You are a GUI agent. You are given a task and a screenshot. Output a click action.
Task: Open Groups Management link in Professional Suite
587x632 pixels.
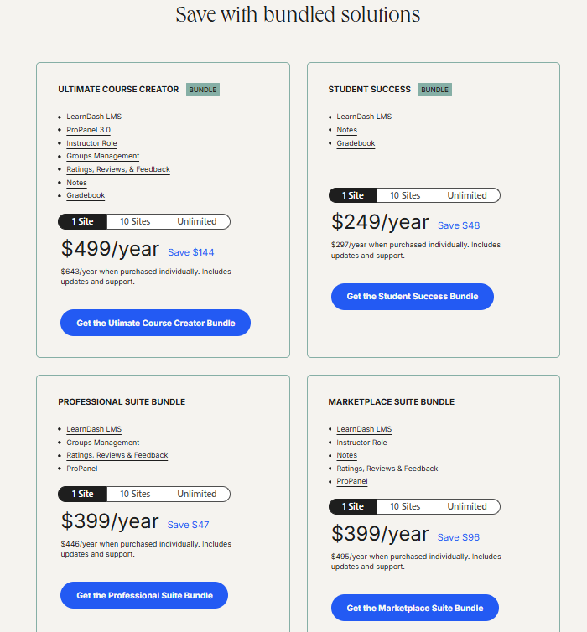tap(103, 443)
